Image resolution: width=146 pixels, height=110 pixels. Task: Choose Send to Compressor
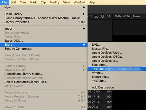pos(44,49)
